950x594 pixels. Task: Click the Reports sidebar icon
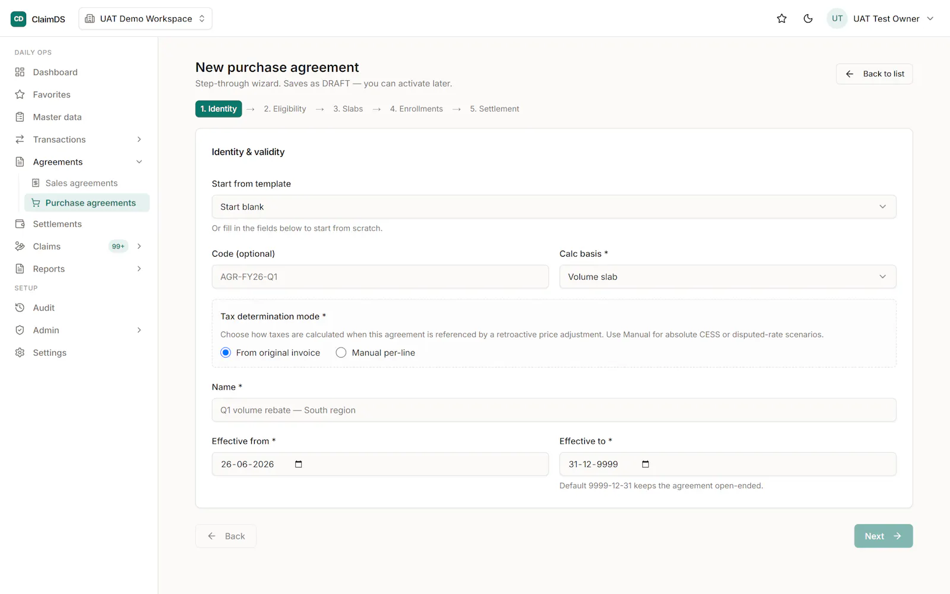point(20,269)
